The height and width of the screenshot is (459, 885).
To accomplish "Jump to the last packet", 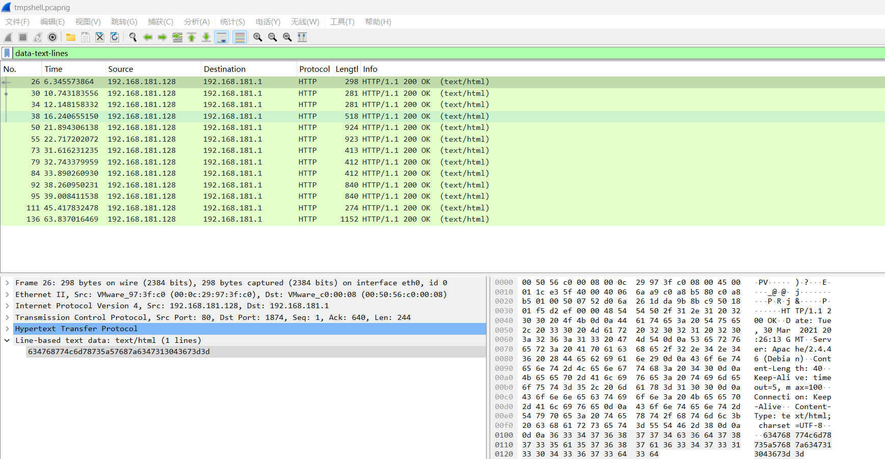I will click(x=206, y=37).
